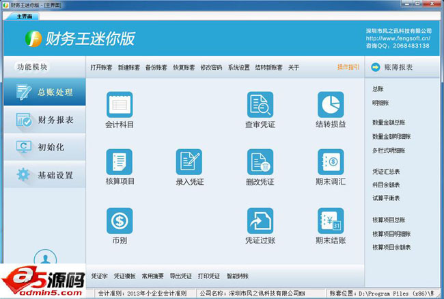
Task: Open the 数量金额总账 report
Action: 389,122
